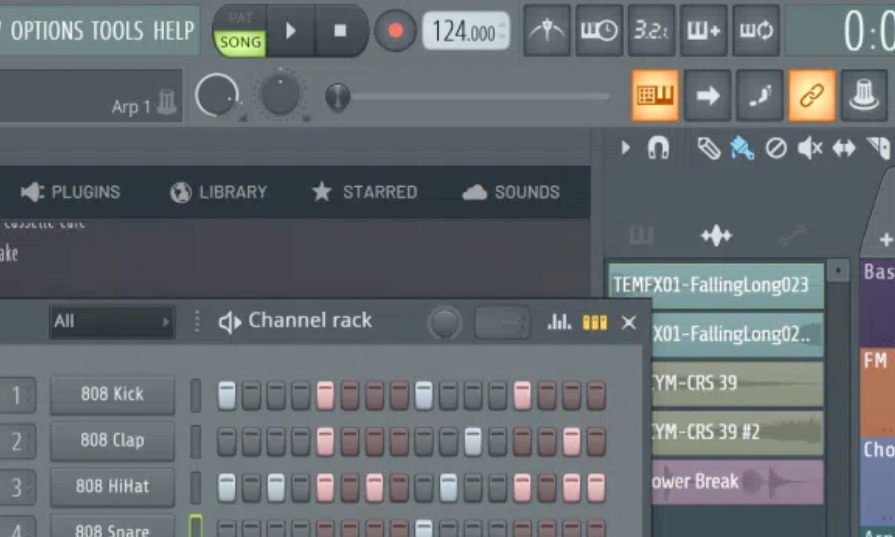This screenshot has width=895, height=537.
Task: Toggle the magnet snap icon
Action: pos(658,149)
